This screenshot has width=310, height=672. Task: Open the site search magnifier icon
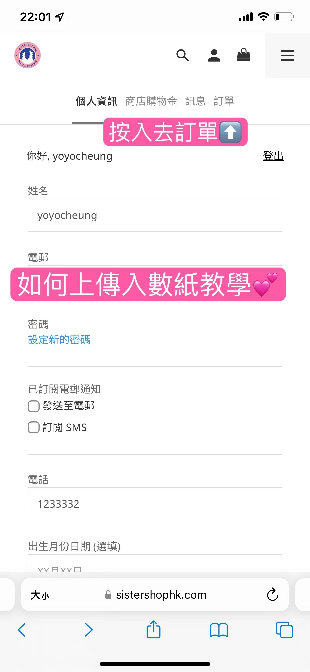click(x=182, y=55)
